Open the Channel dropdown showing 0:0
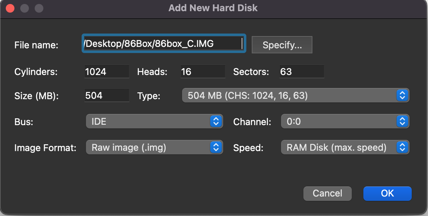 pos(339,122)
